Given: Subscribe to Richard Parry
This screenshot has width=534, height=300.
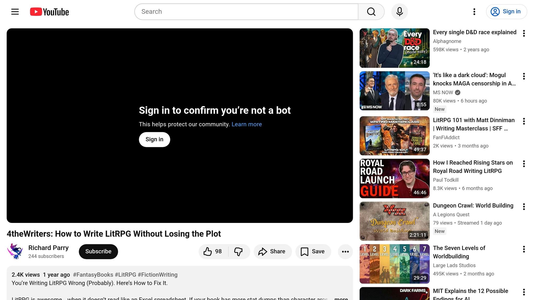Looking at the screenshot, I should pos(98,252).
